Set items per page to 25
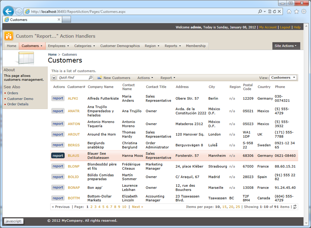 238,207
